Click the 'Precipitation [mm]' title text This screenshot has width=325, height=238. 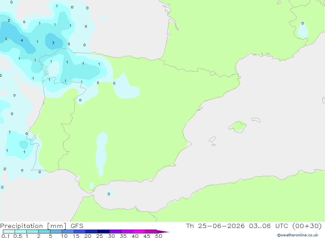tap(33, 226)
